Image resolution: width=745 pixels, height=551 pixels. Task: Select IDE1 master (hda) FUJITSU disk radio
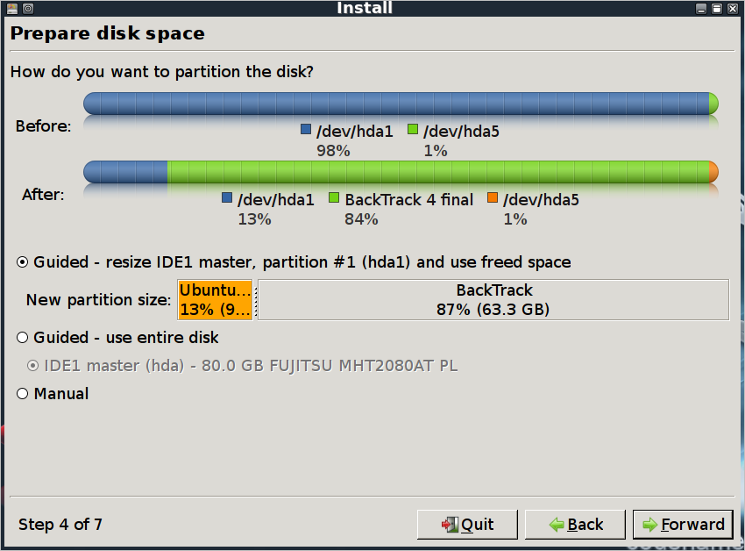(32, 365)
